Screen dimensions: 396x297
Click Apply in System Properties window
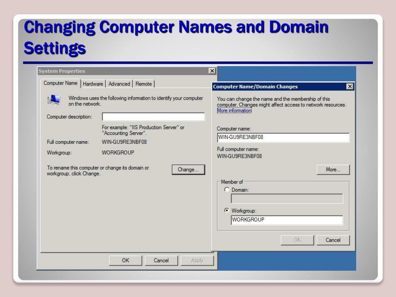(x=197, y=261)
